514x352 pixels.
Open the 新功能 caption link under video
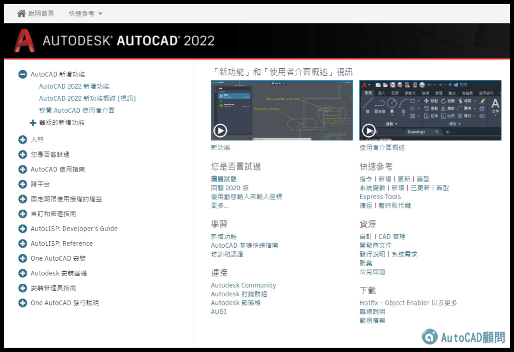pos(221,148)
